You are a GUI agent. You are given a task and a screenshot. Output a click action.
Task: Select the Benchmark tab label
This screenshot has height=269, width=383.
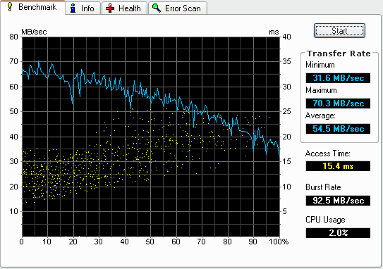(37, 7)
